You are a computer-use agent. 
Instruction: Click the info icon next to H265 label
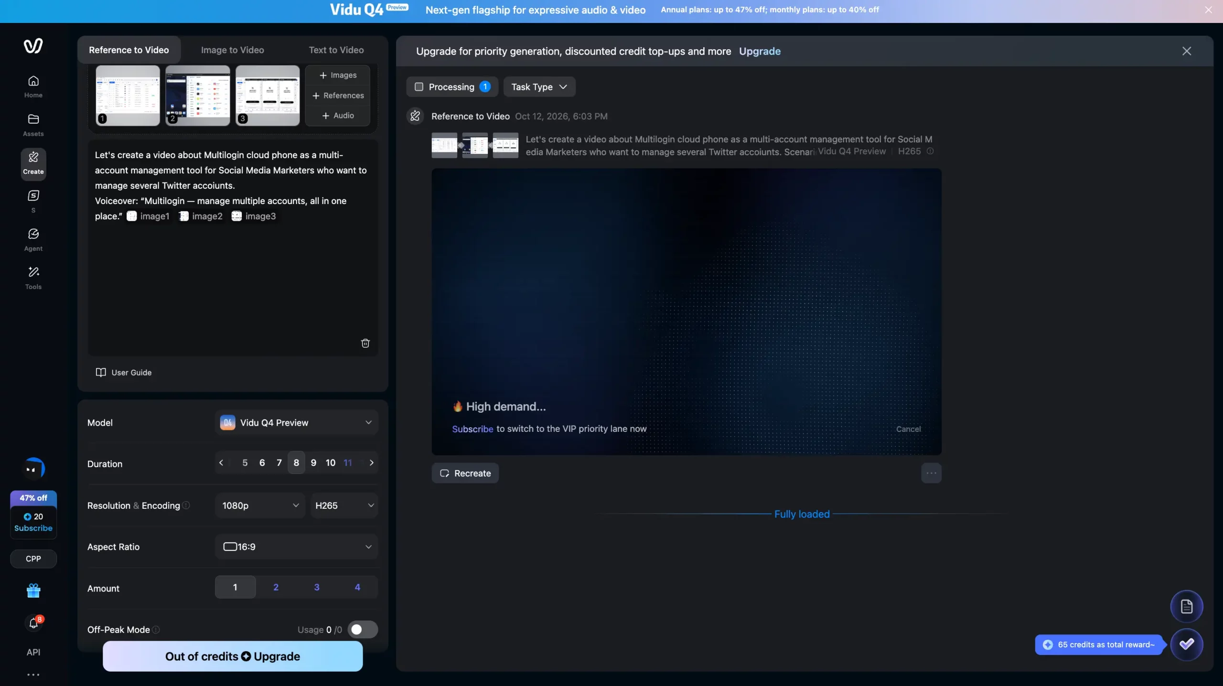pyautogui.click(x=930, y=151)
